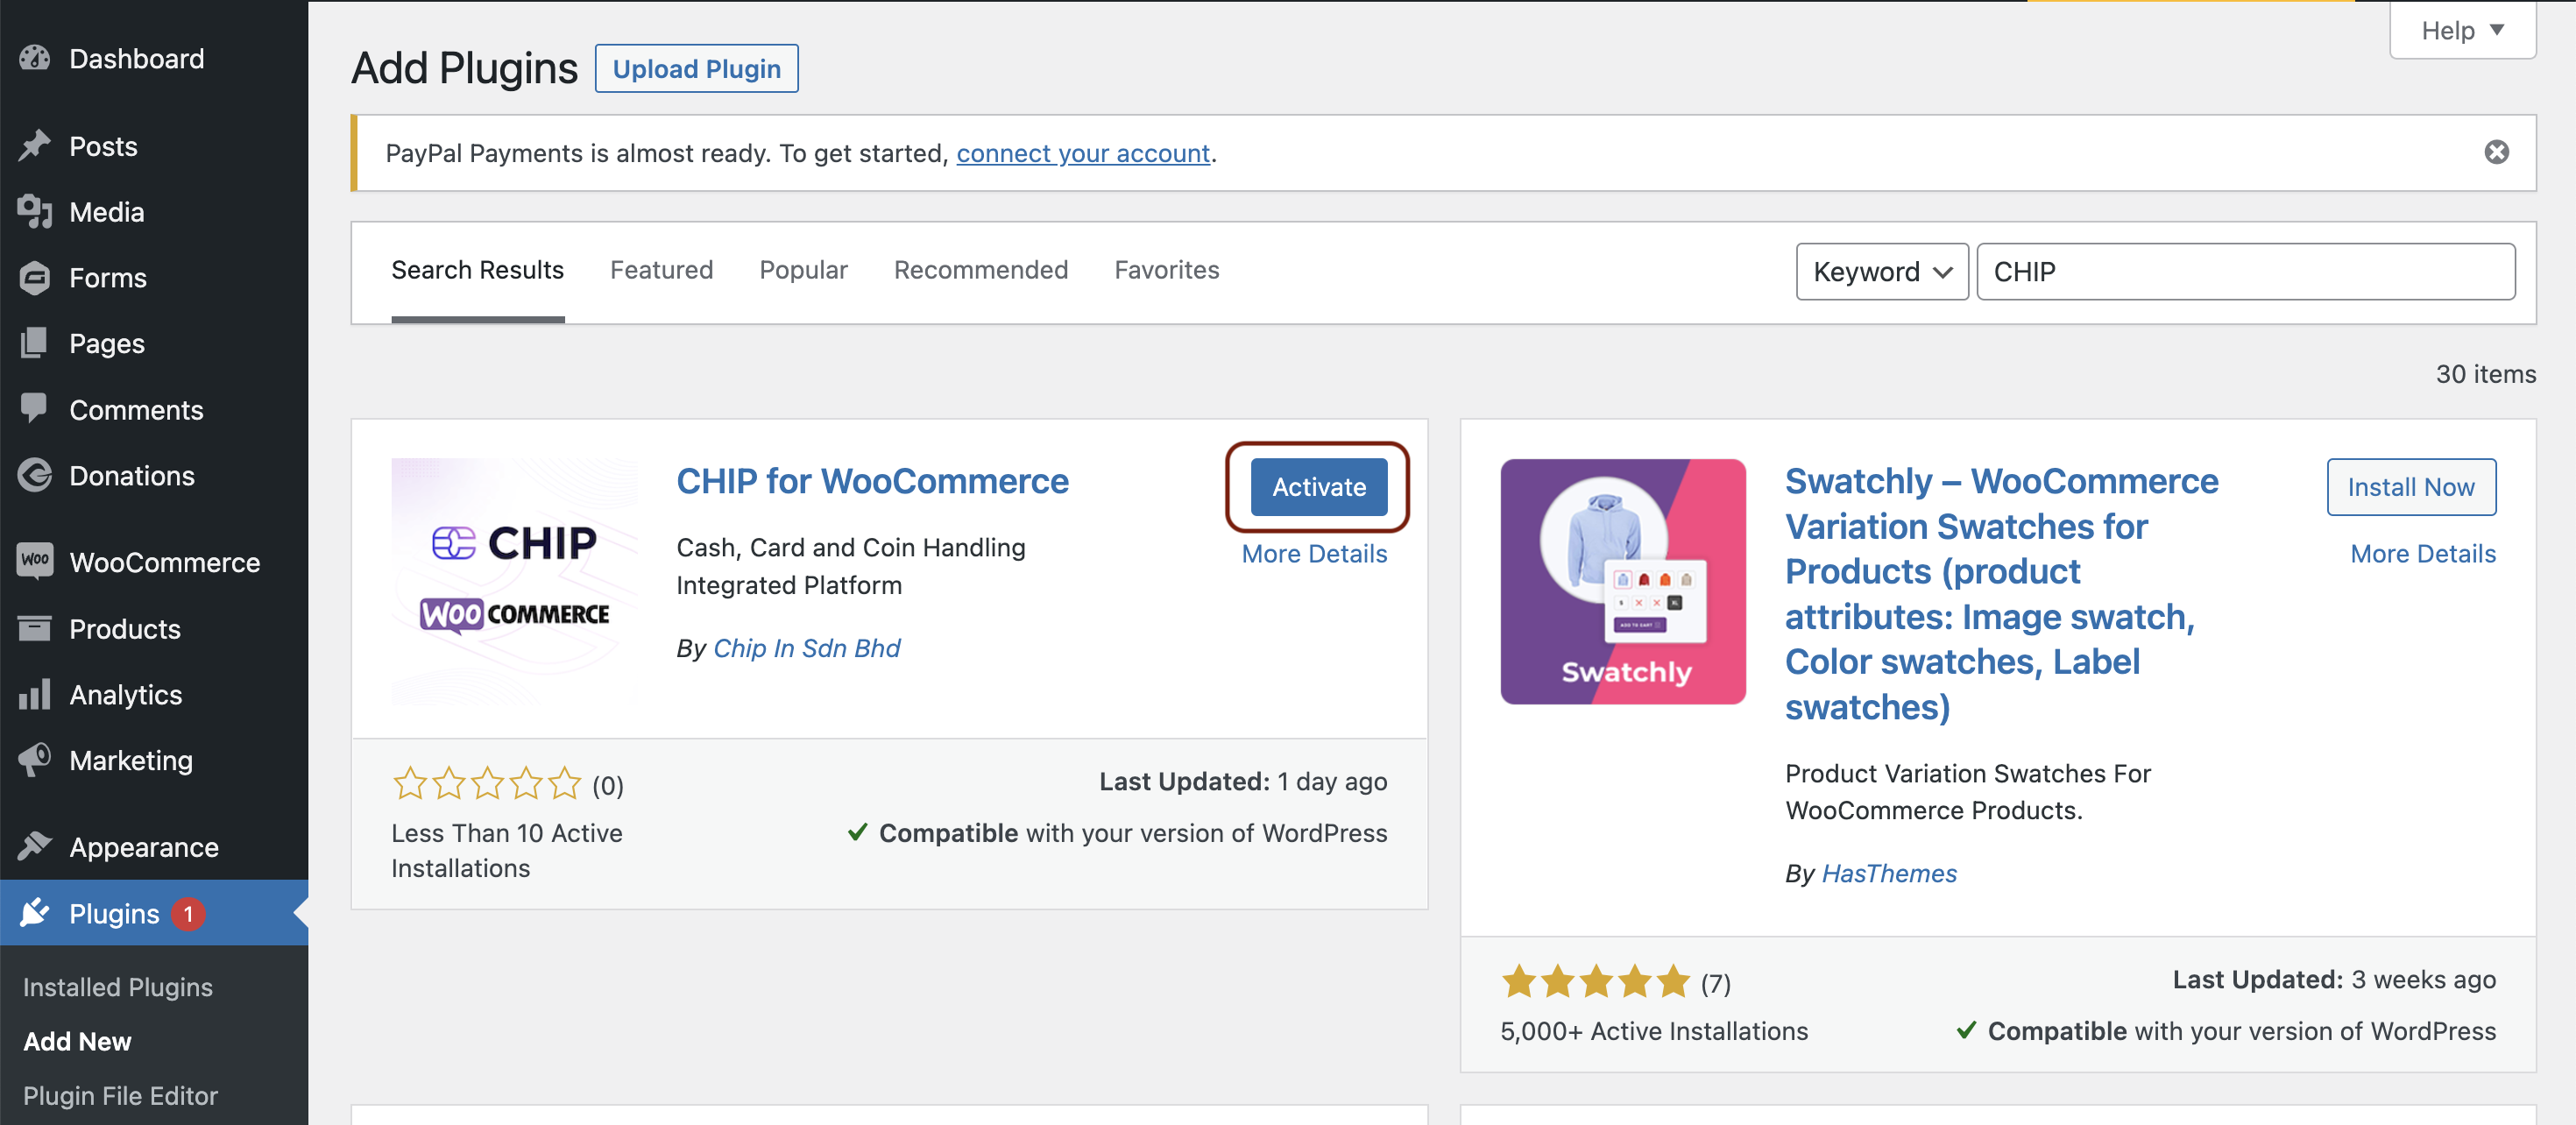Click the Last Updated: 1 day ago text
2576x1125 pixels.
pyautogui.click(x=1242, y=781)
